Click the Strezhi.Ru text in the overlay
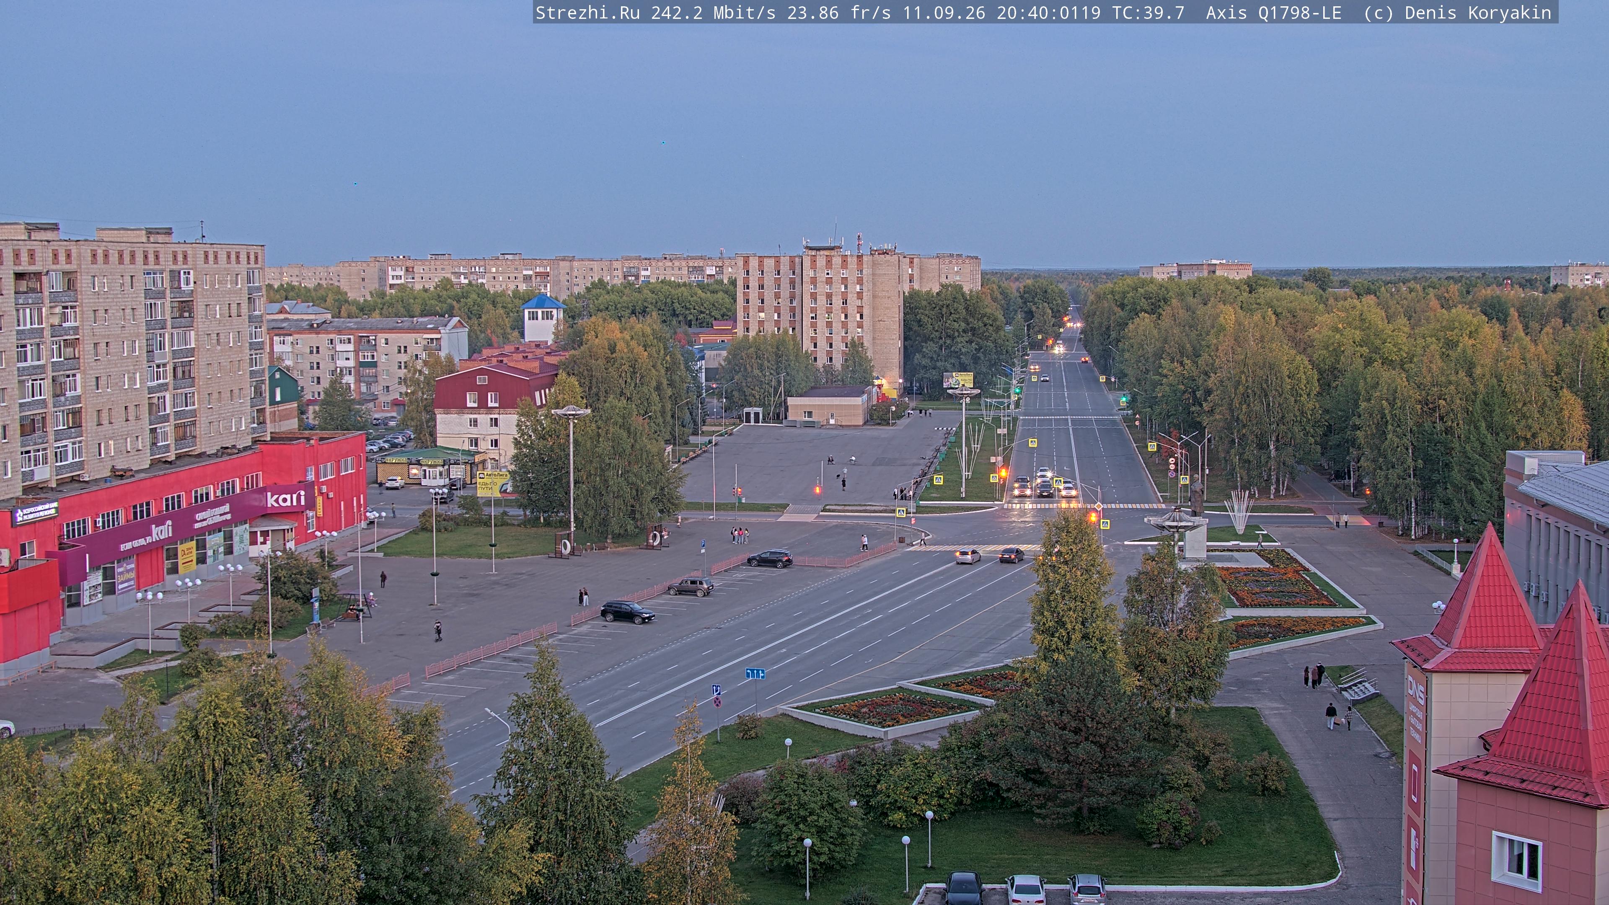Screen dimensions: 1609x905 (x=588, y=13)
